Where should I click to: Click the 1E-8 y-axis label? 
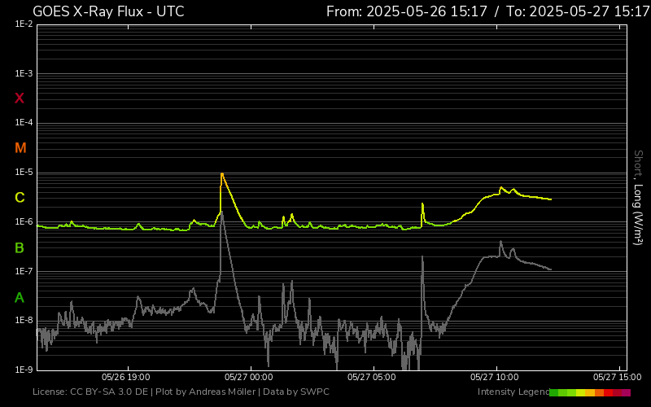24,320
